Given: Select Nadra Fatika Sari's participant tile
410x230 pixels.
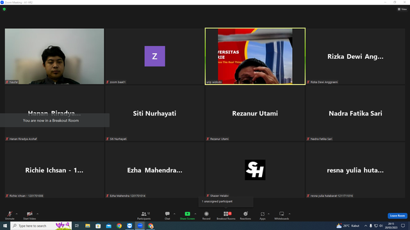Looking at the screenshot, I should [x=356, y=113].
